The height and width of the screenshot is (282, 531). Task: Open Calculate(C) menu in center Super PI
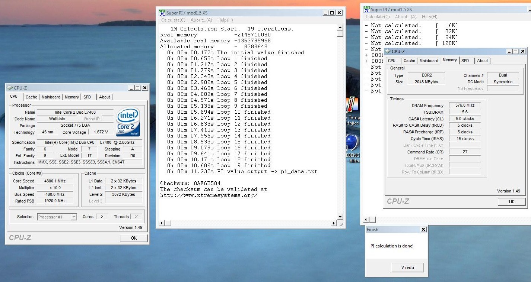[173, 20]
